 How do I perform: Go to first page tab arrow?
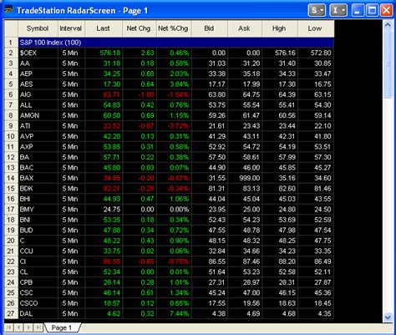coord(9,327)
